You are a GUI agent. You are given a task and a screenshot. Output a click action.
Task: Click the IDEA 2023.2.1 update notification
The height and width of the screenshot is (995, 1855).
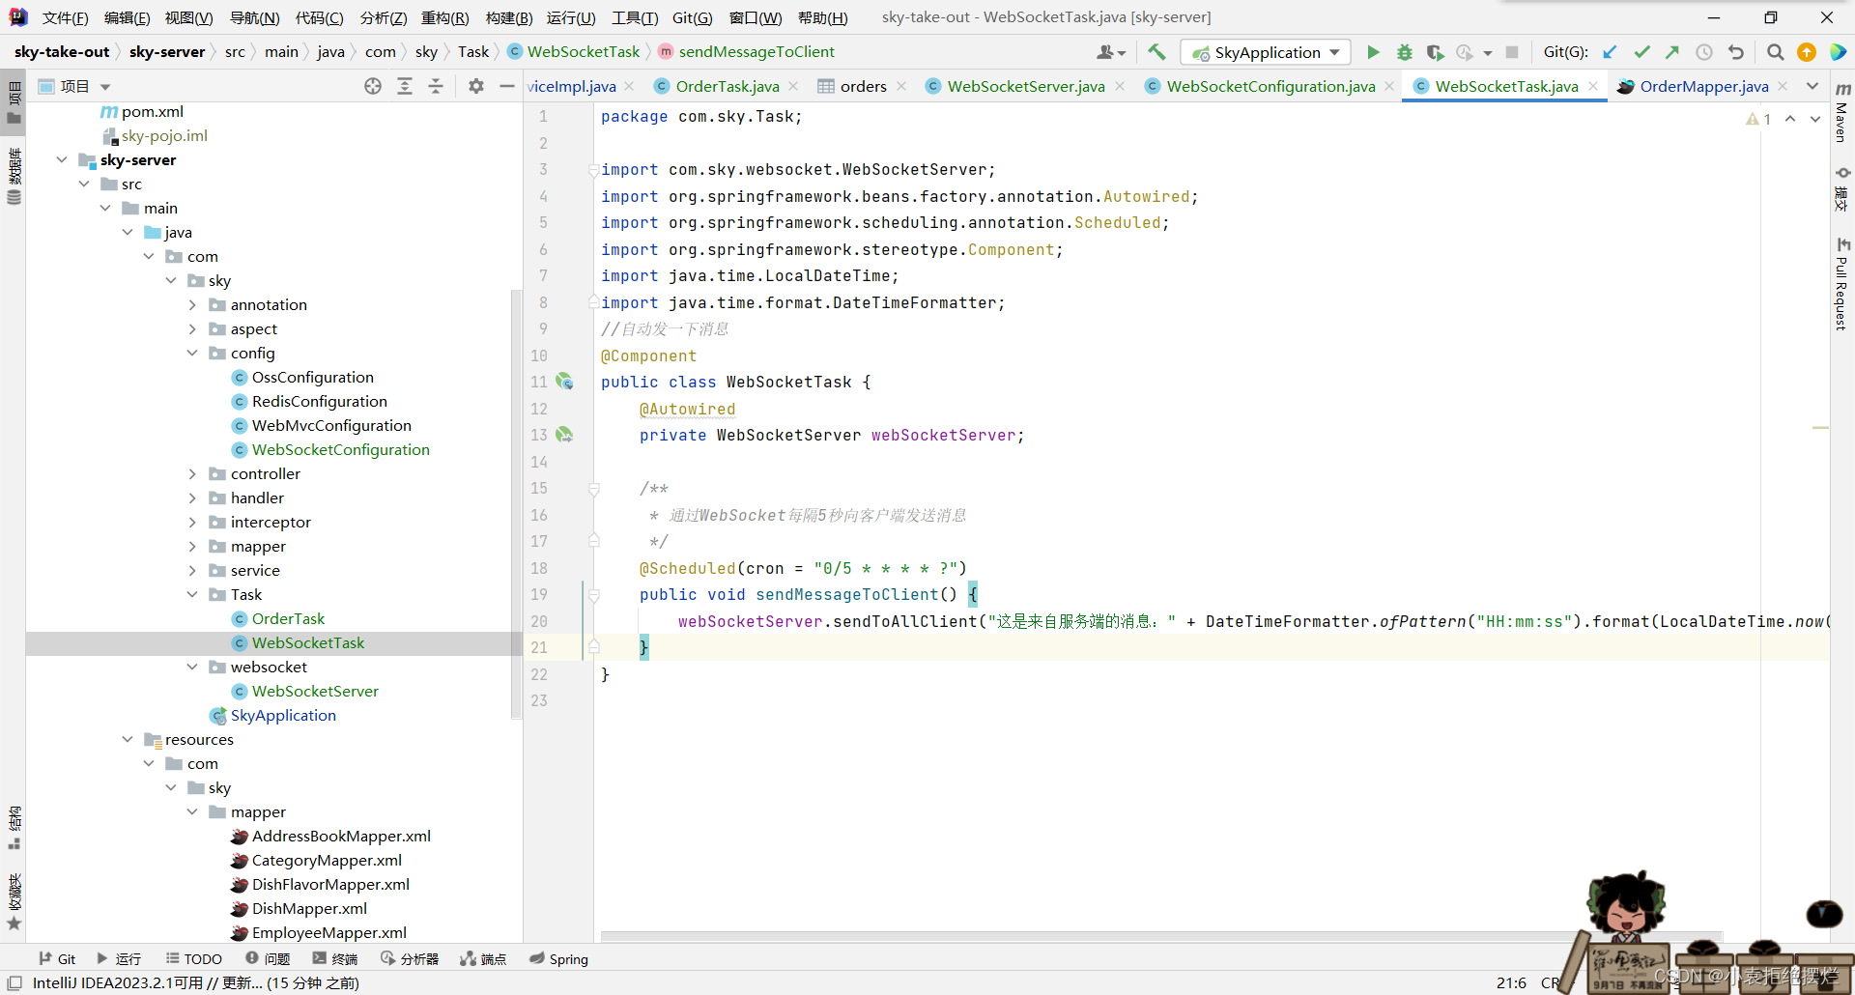point(196,982)
